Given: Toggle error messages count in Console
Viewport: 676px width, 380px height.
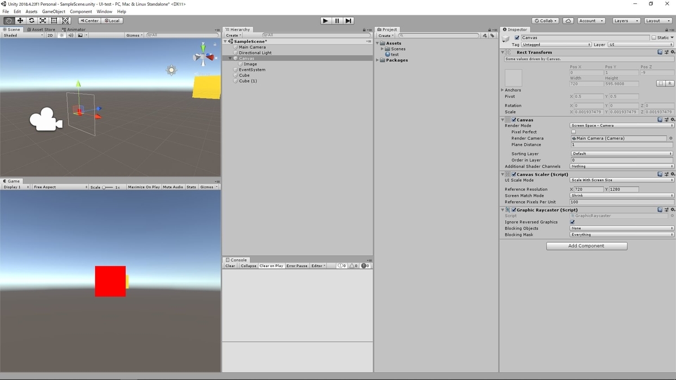Looking at the screenshot, I should click(365, 266).
